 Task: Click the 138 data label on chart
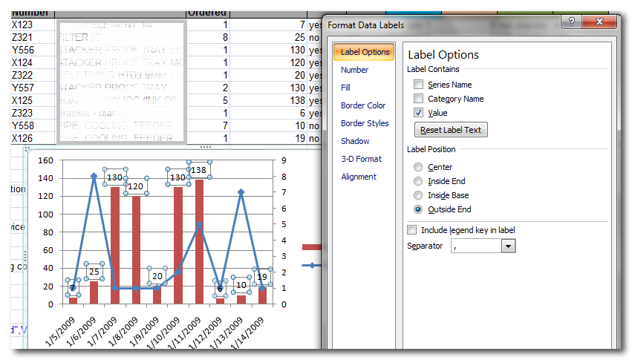pos(198,170)
